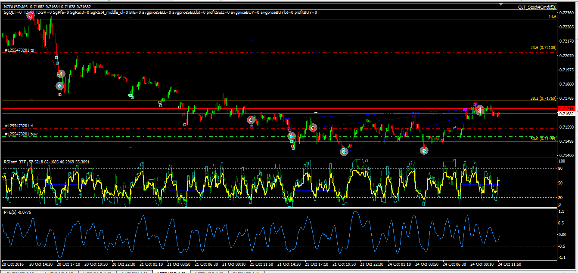Click the '#1255473201 sl' order label
Image resolution: width=578 pixels, height=273 pixels.
click(19, 126)
